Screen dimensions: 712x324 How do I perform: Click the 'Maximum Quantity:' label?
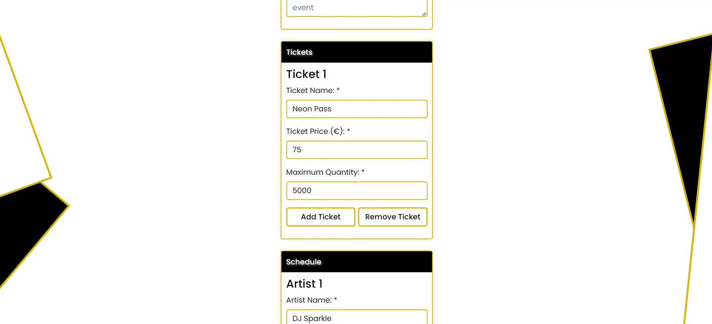[322, 172]
